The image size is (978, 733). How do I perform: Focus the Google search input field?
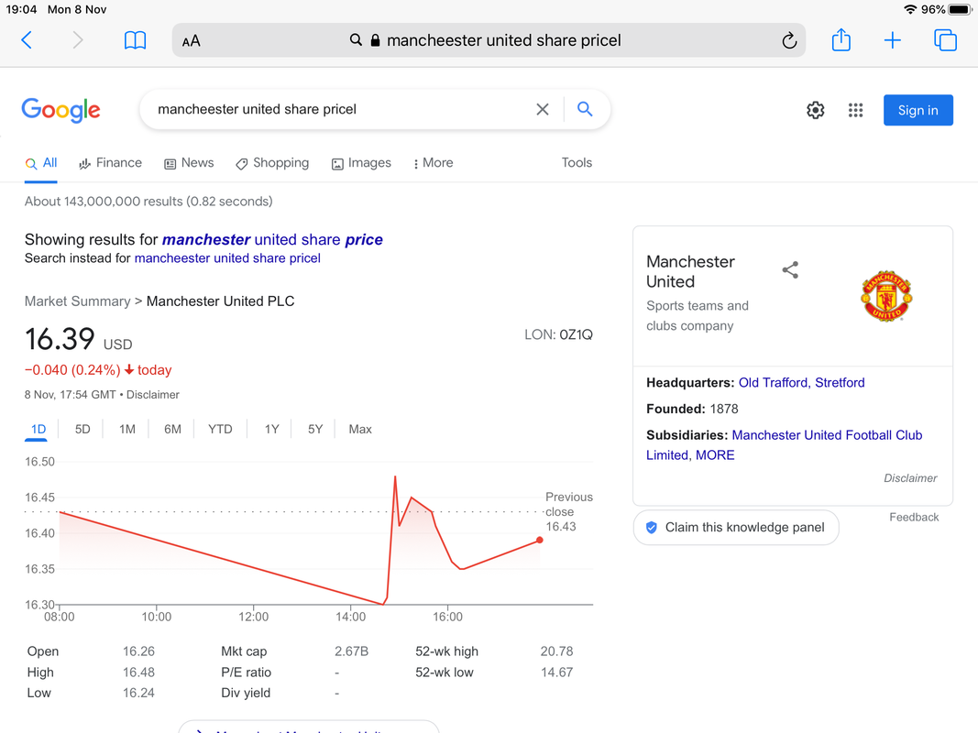336,110
